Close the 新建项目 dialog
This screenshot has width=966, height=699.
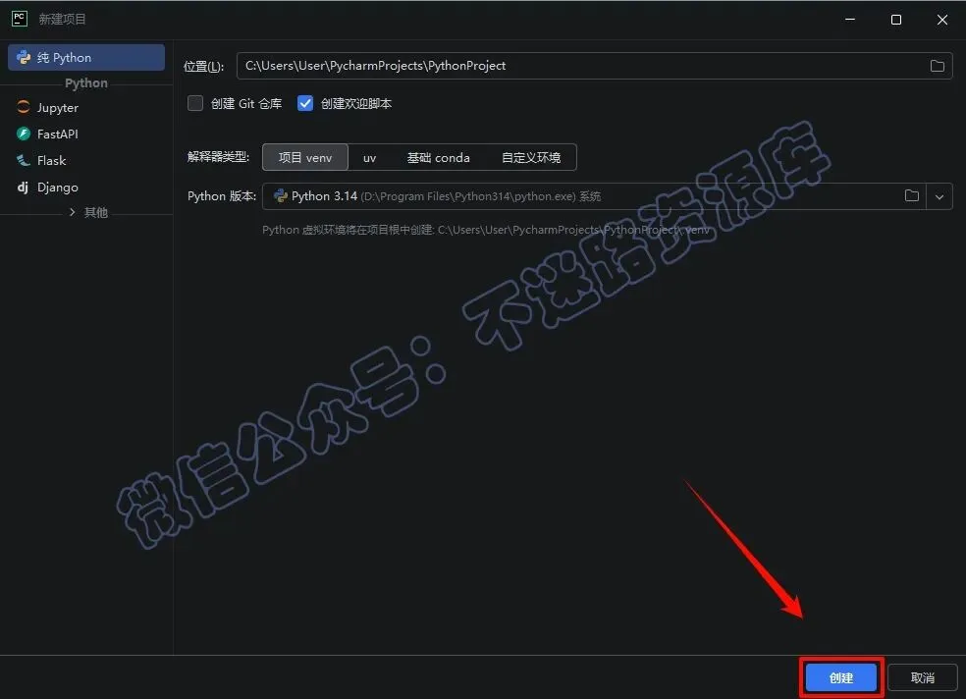942,19
